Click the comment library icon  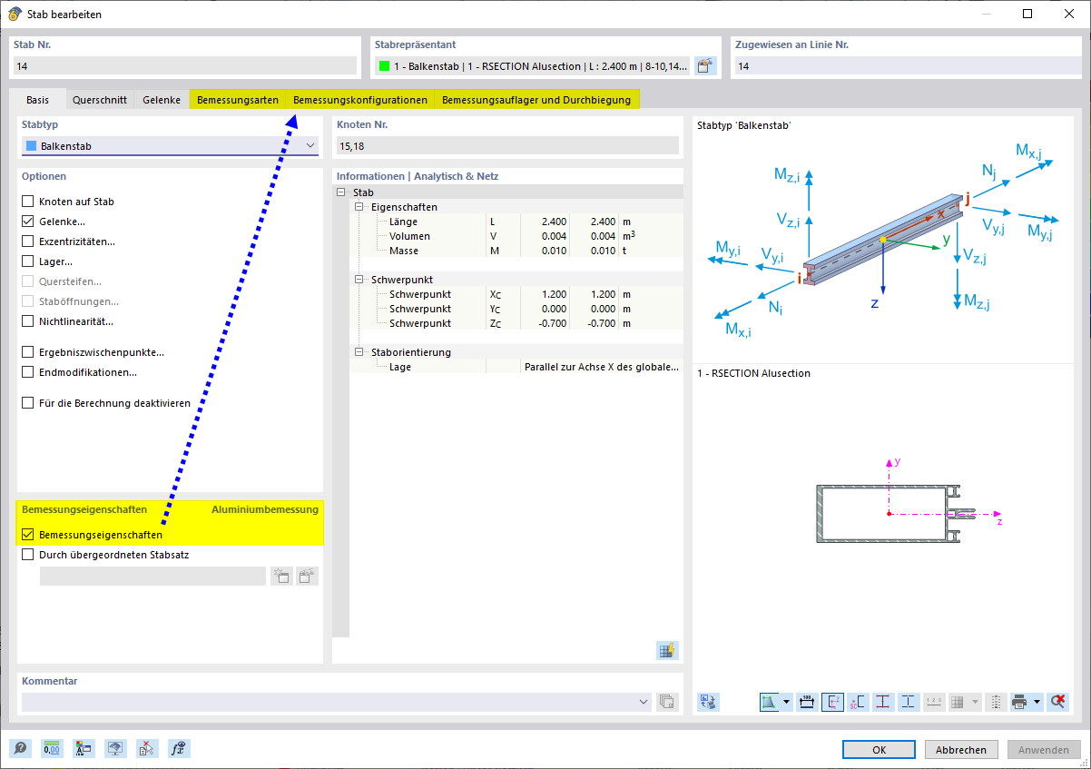coord(668,701)
